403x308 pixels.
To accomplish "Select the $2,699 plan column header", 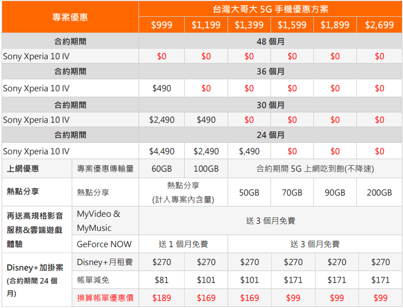I will [x=379, y=25].
